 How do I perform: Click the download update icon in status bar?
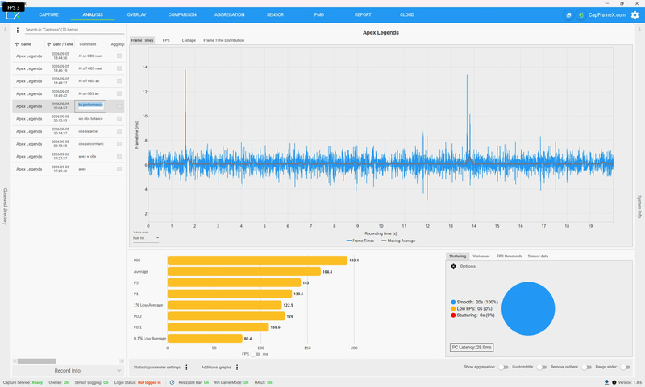pyautogui.click(x=607, y=382)
